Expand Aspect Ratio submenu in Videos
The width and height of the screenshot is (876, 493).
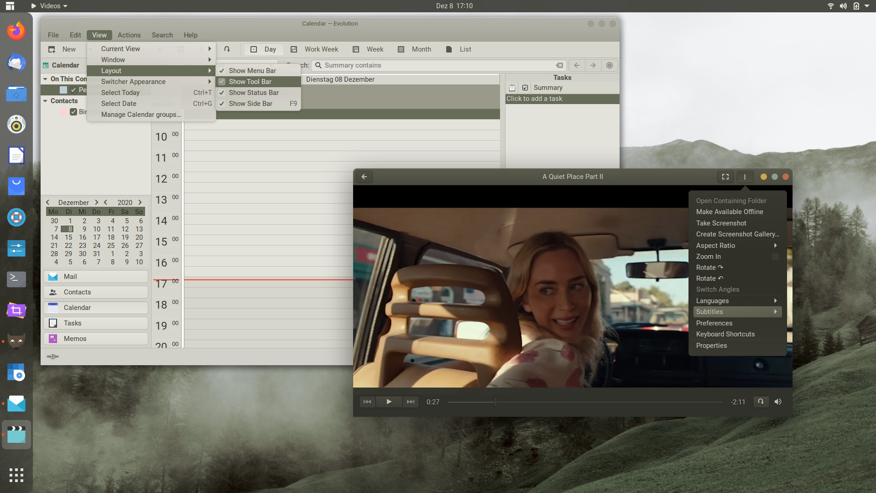click(737, 246)
